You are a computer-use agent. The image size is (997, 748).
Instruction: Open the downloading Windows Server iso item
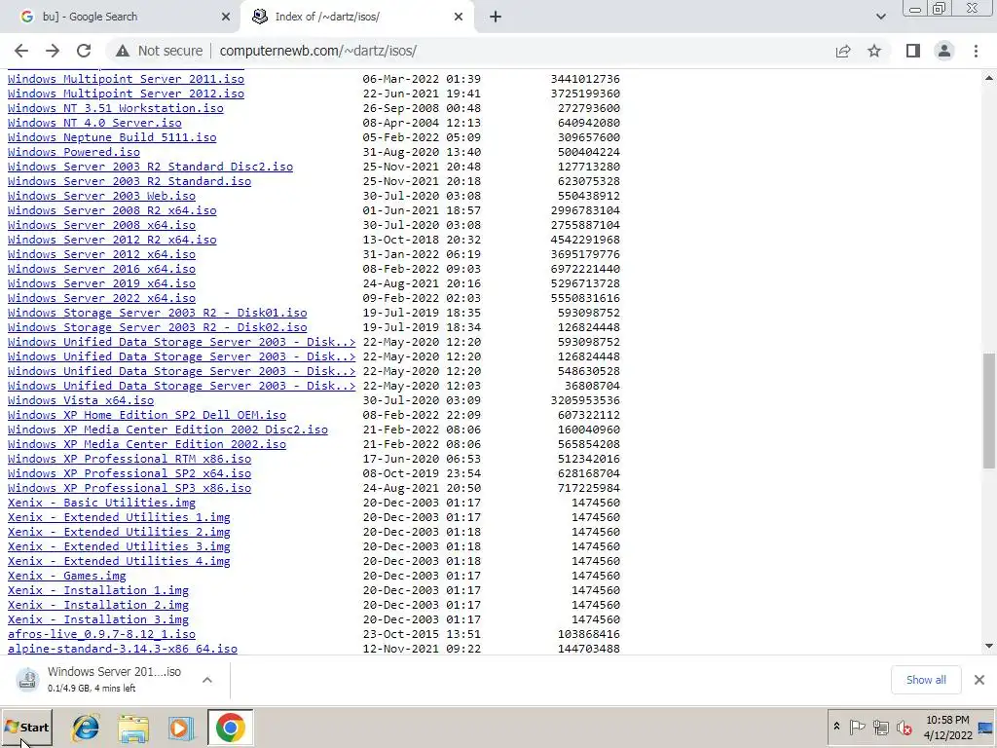click(x=114, y=679)
